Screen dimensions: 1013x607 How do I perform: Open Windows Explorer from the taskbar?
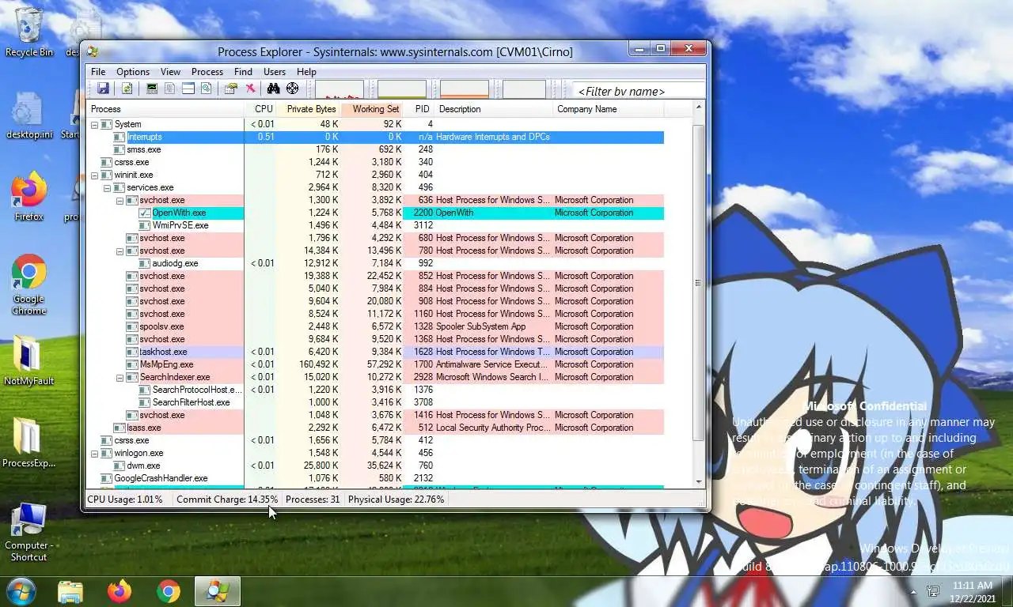coord(70,591)
